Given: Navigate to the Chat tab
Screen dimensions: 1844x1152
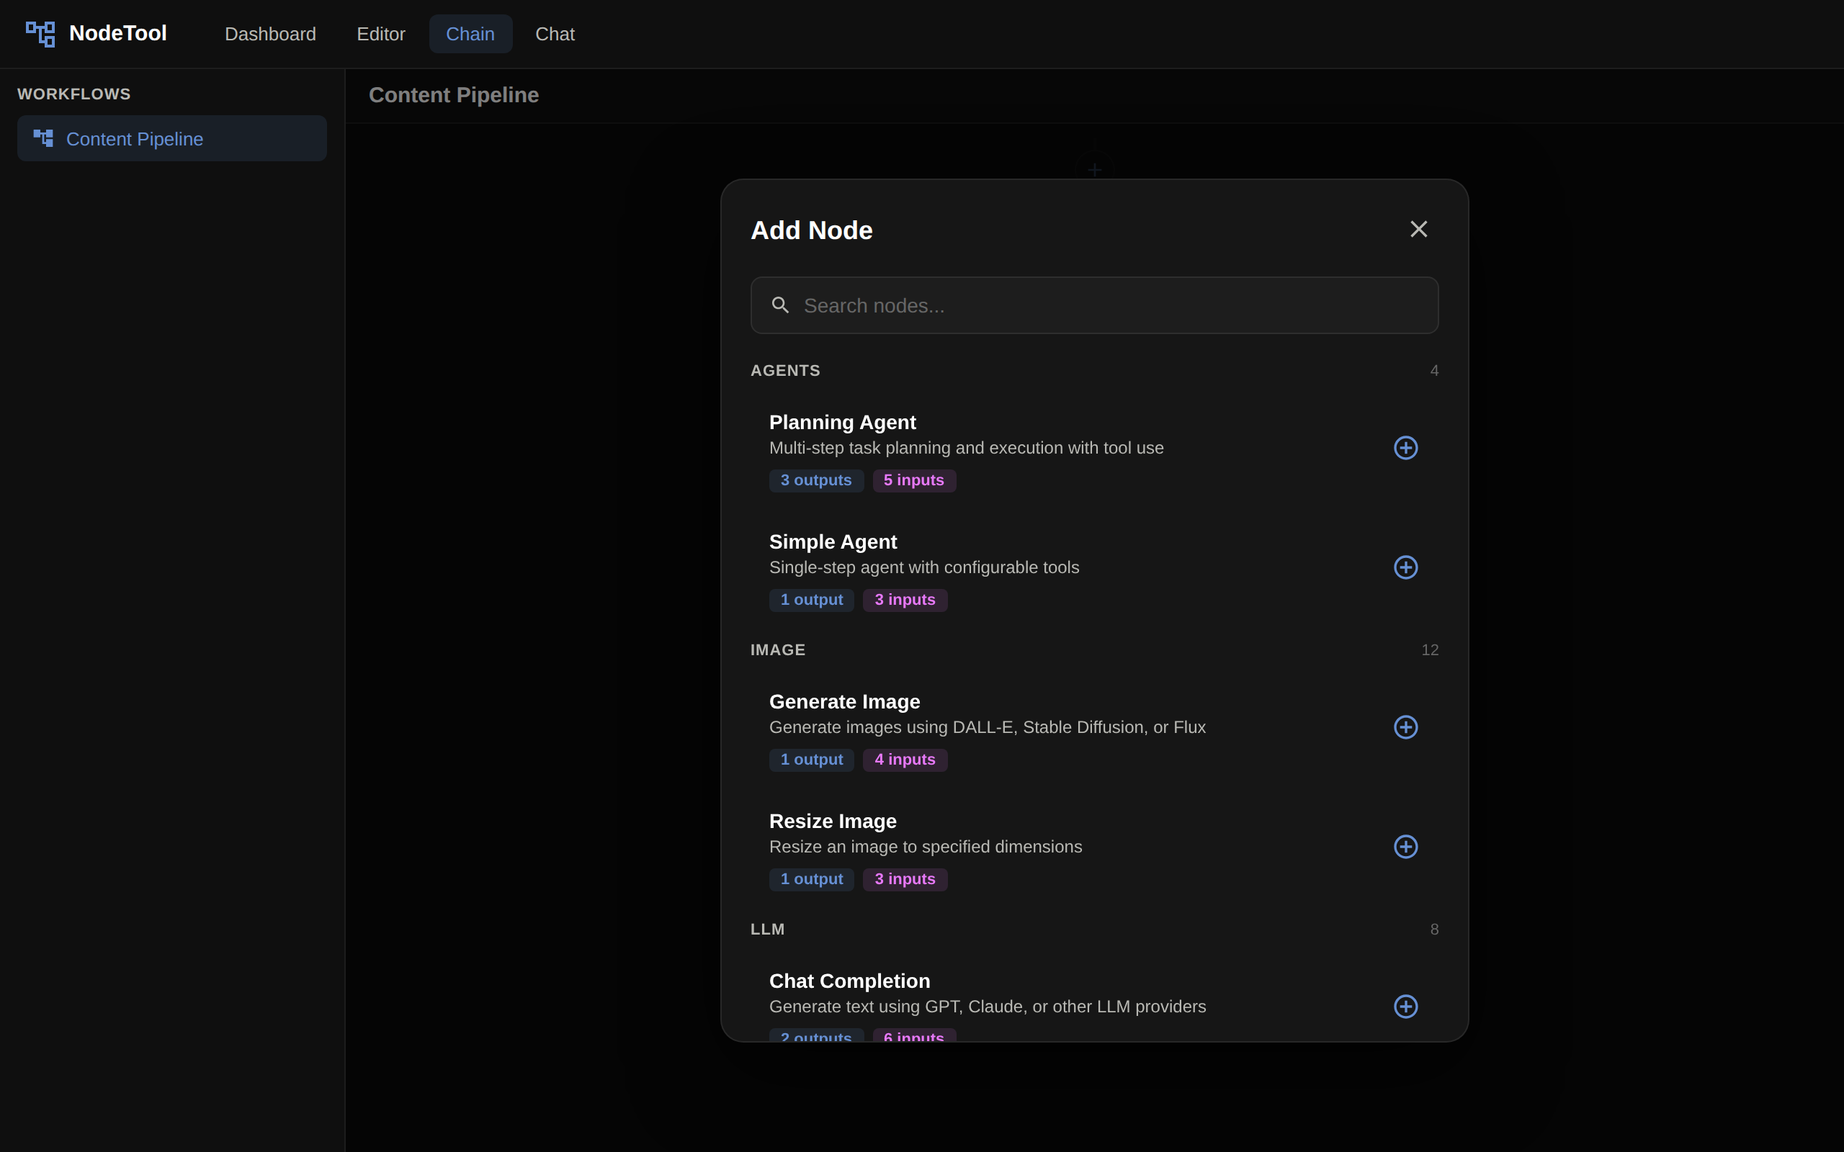Looking at the screenshot, I should pyautogui.click(x=555, y=34).
